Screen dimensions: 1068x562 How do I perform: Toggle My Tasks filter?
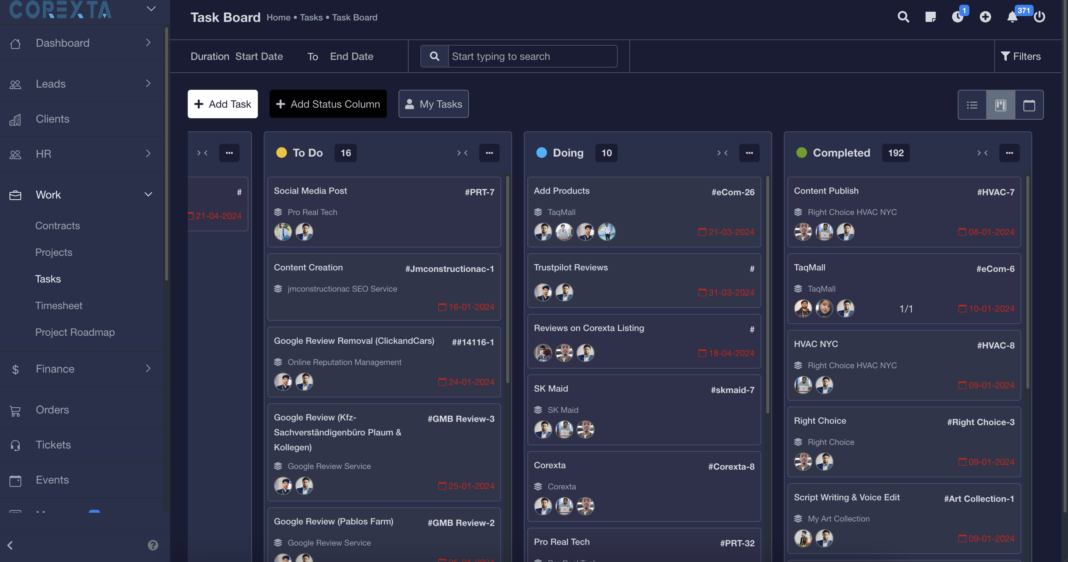(x=433, y=104)
